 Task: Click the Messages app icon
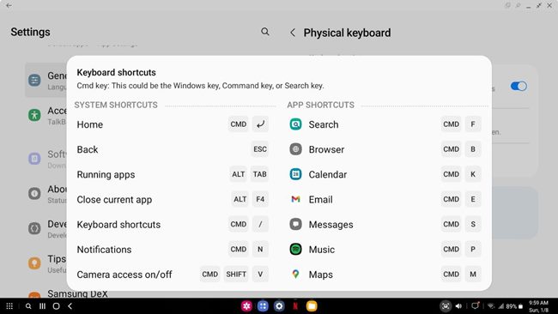[x=295, y=224]
